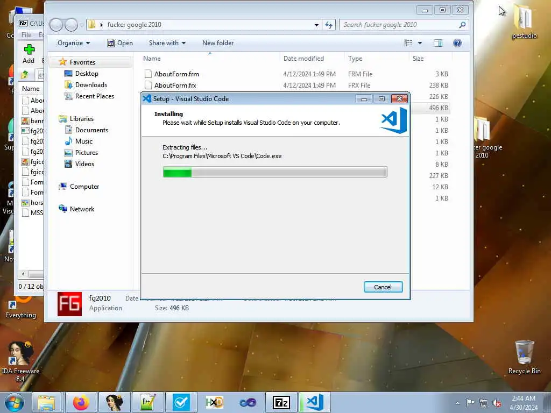Go back using Explorer back arrow
Screen dimensions: 551x413
tap(56, 25)
